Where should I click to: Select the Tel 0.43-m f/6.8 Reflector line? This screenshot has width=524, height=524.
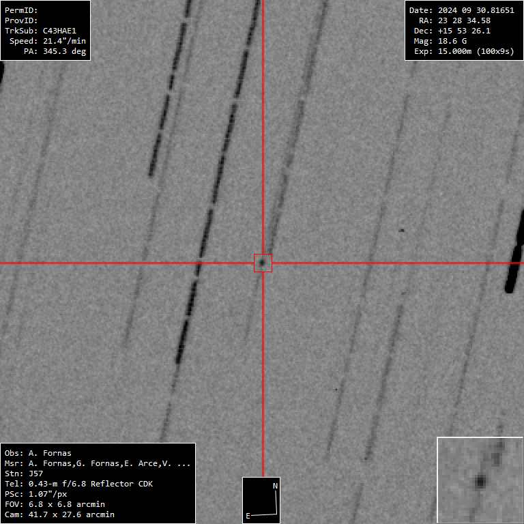(x=78, y=484)
